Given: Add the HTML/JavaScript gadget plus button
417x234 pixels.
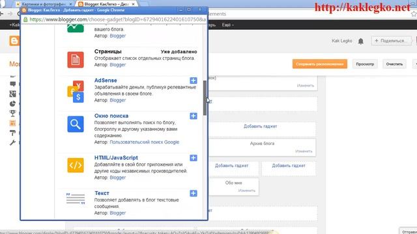Looking at the screenshot, I should [x=194, y=158].
